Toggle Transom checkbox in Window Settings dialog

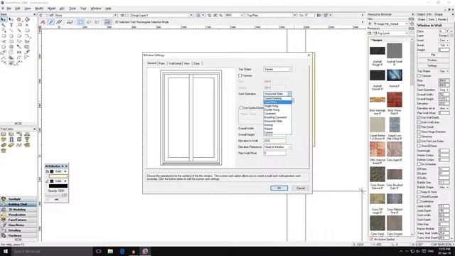[240, 75]
